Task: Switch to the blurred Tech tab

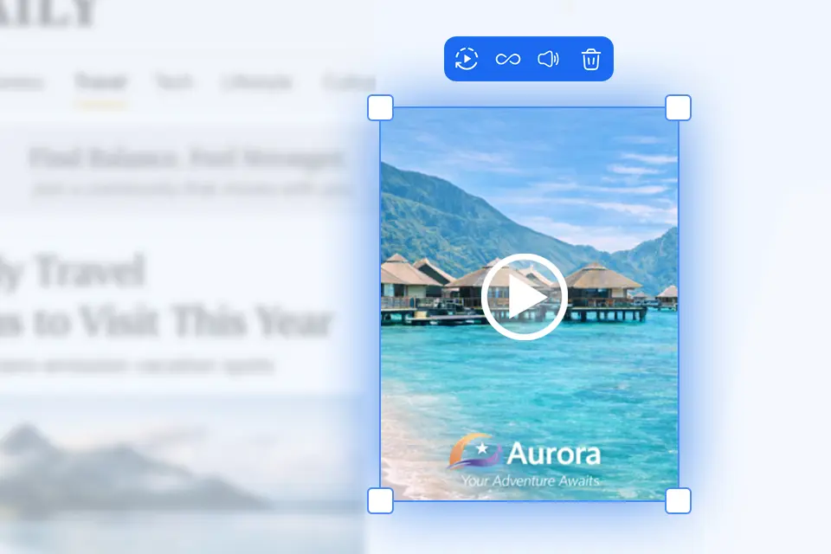Action: [x=174, y=81]
